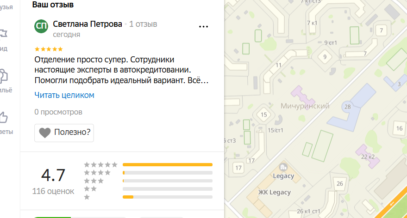This screenshot has width=407, height=218.
Task: Open Светлана Петрова's profile name
Action: tap(88, 24)
